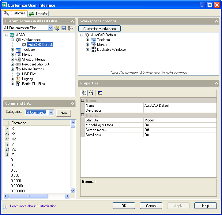Click command list scroll down arrow
This screenshot has width=222, height=215.
click(x=73, y=191)
